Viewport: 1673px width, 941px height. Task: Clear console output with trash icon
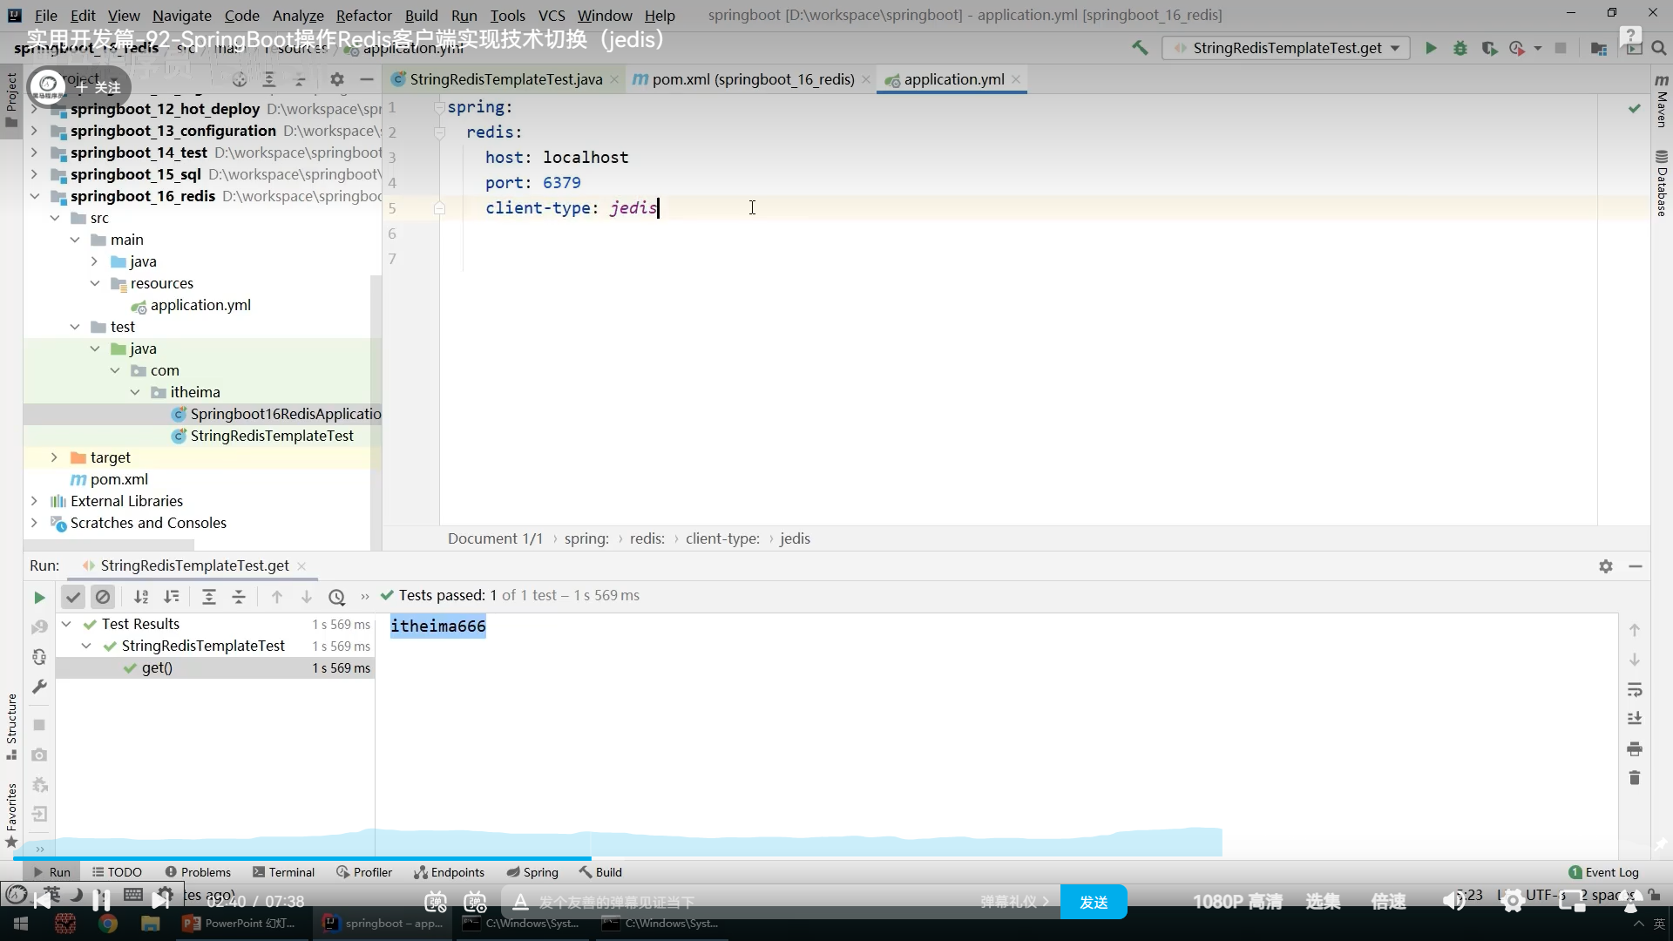tap(1635, 778)
